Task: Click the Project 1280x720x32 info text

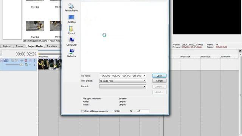Action: tap(188, 45)
